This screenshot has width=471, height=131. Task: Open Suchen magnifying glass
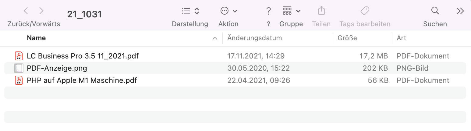coord(435,11)
